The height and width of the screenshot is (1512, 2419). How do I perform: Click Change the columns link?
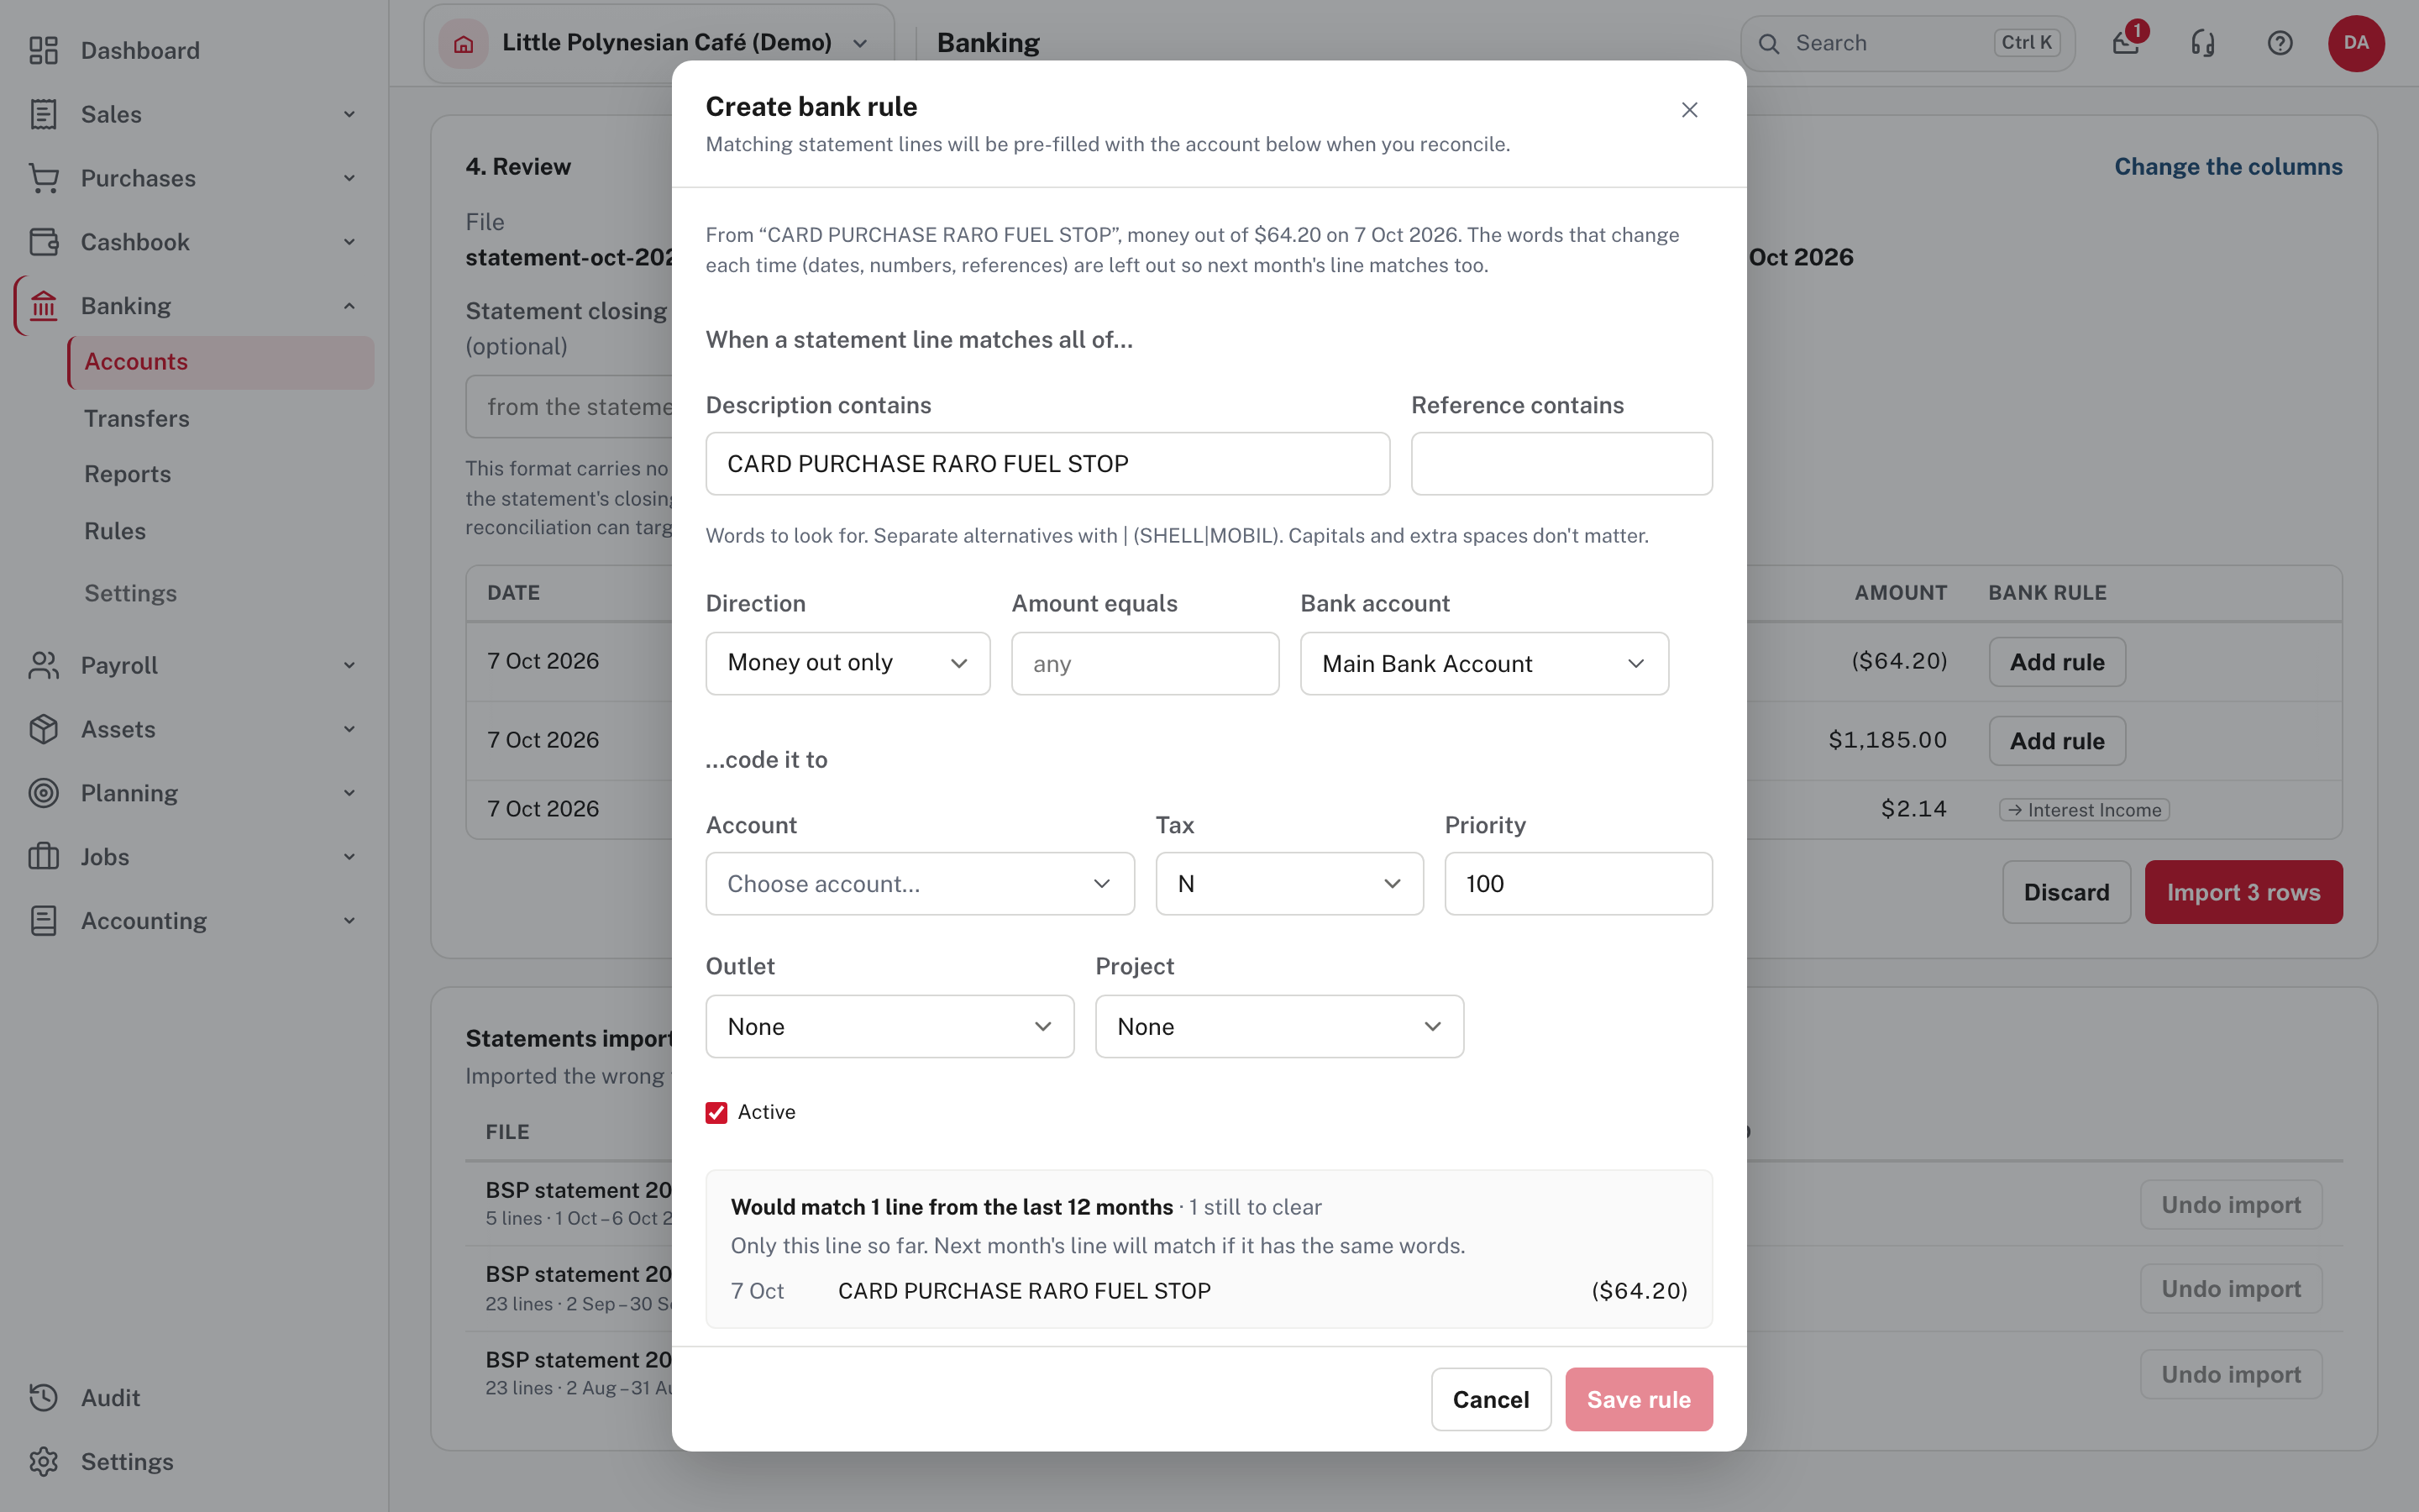tap(2228, 167)
